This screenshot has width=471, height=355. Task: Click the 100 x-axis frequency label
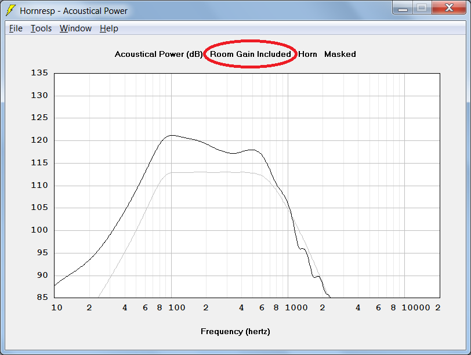pos(176,307)
